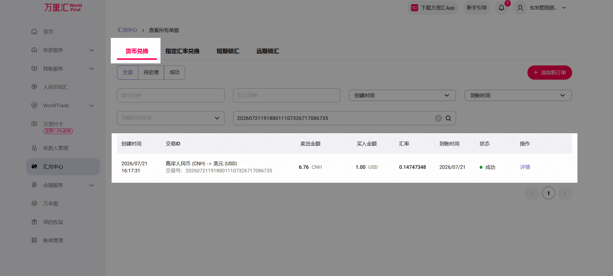This screenshot has height=276, width=613.
Task: Click the 至高1.5%返现 badge
Action: coord(58,131)
